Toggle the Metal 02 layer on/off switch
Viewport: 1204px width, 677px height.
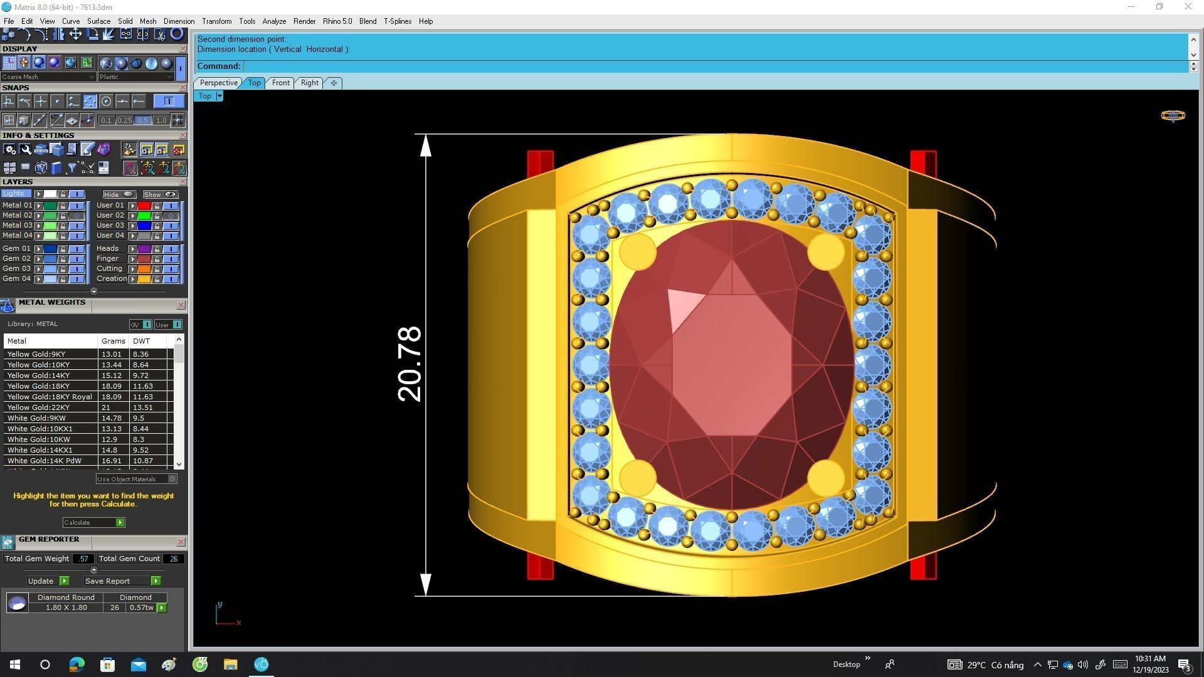[77, 216]
